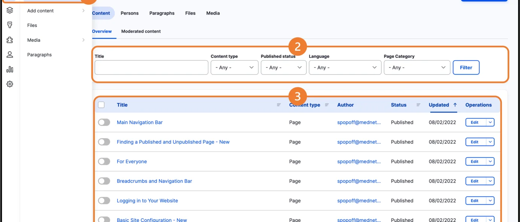Open the Appearance paintbrush icon in sidebar
Screen dimensions: 520x222
pyautogui.click(x=10, y=25)
